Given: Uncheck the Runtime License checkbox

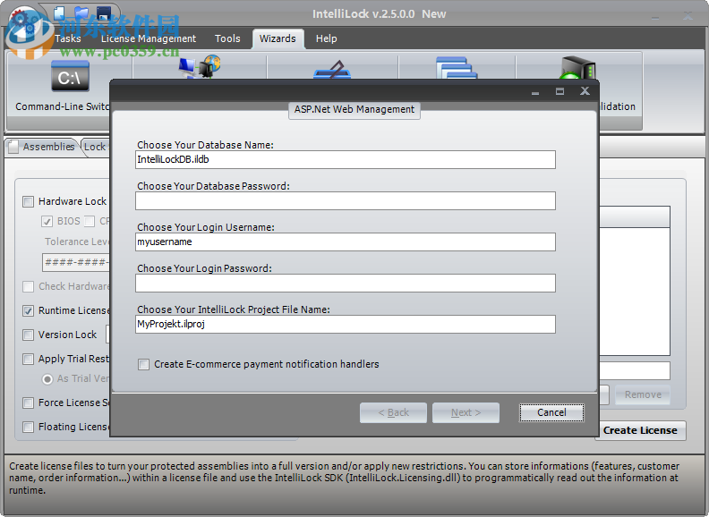Looking at the screenshot, I should 28,311.
